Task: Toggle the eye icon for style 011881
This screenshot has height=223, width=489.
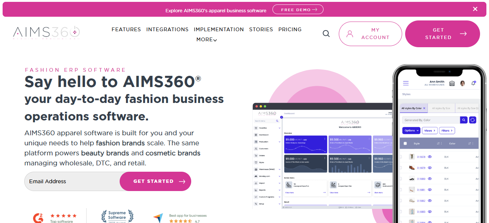Action: click(x=430, y=190)
